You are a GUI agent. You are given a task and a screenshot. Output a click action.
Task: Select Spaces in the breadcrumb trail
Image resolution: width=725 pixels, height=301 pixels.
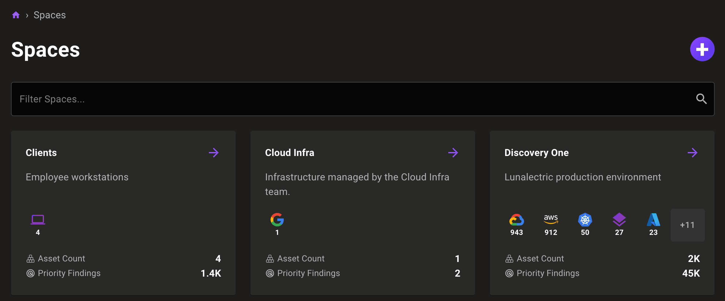(49, 14)
